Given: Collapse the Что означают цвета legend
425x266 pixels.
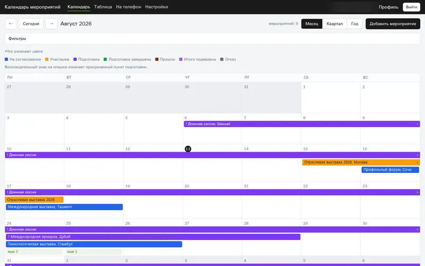Looking at the screenshot, I should click(24, 51).
